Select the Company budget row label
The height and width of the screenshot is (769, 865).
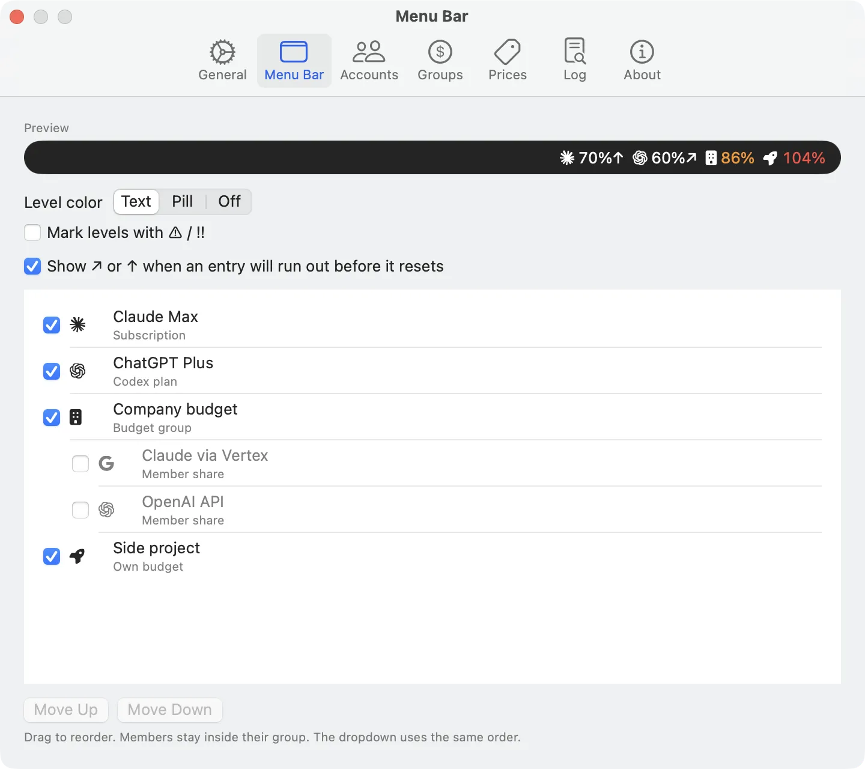pos(175,409)
